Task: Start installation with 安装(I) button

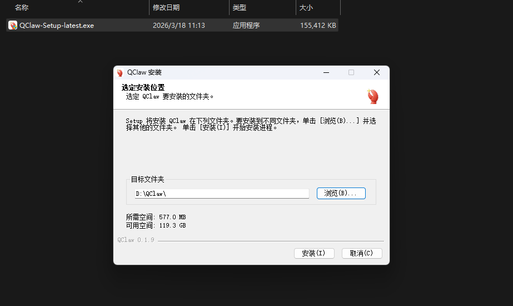Action: click(314, 253)
